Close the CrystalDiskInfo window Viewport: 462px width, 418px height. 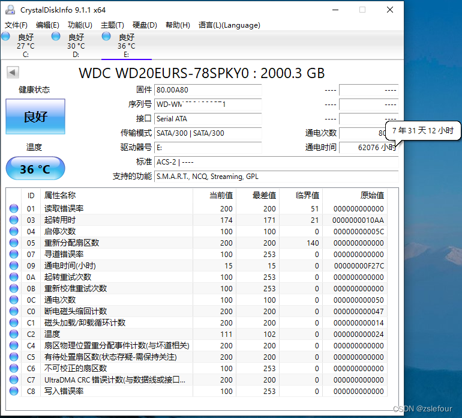click(390, 10)
